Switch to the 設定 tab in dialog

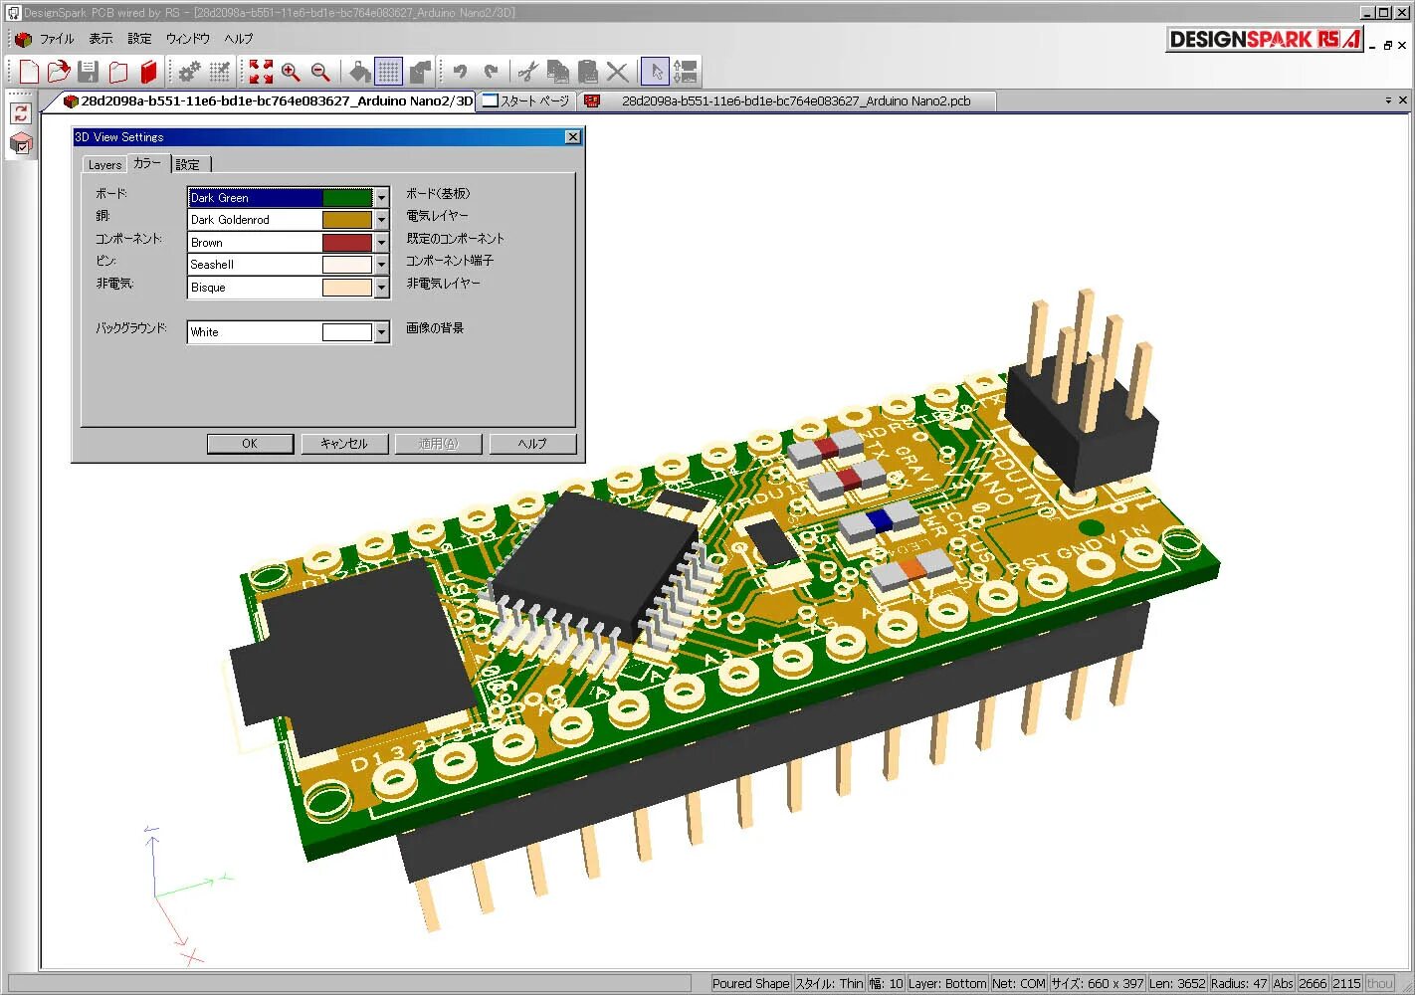[189, 165]
